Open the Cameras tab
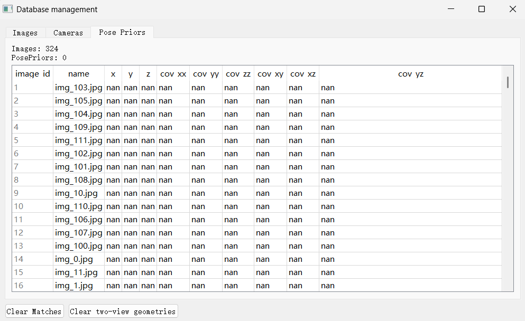Screen dimensions: 525x321 coord(68,33)
